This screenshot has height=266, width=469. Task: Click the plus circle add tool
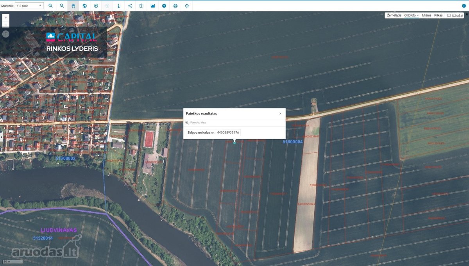tap(164, 6)
